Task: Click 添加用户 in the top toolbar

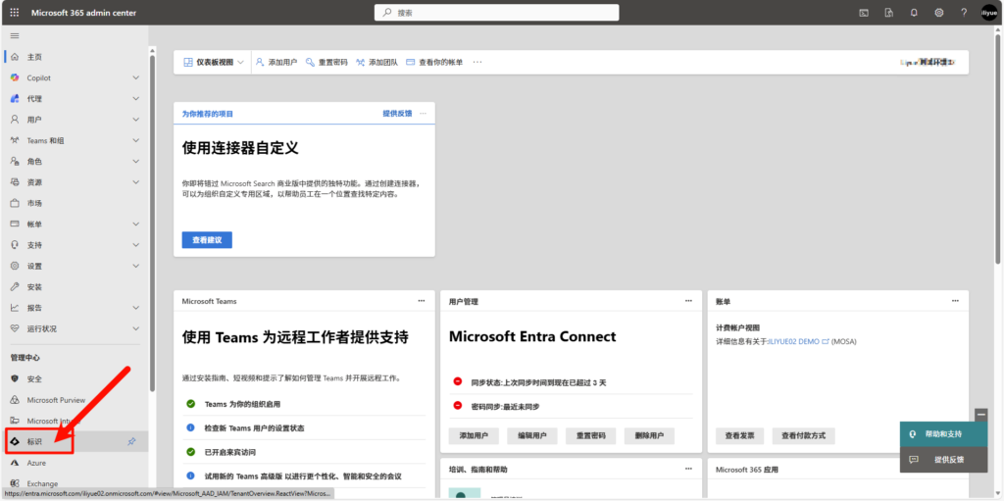Action: coord(276,62)
